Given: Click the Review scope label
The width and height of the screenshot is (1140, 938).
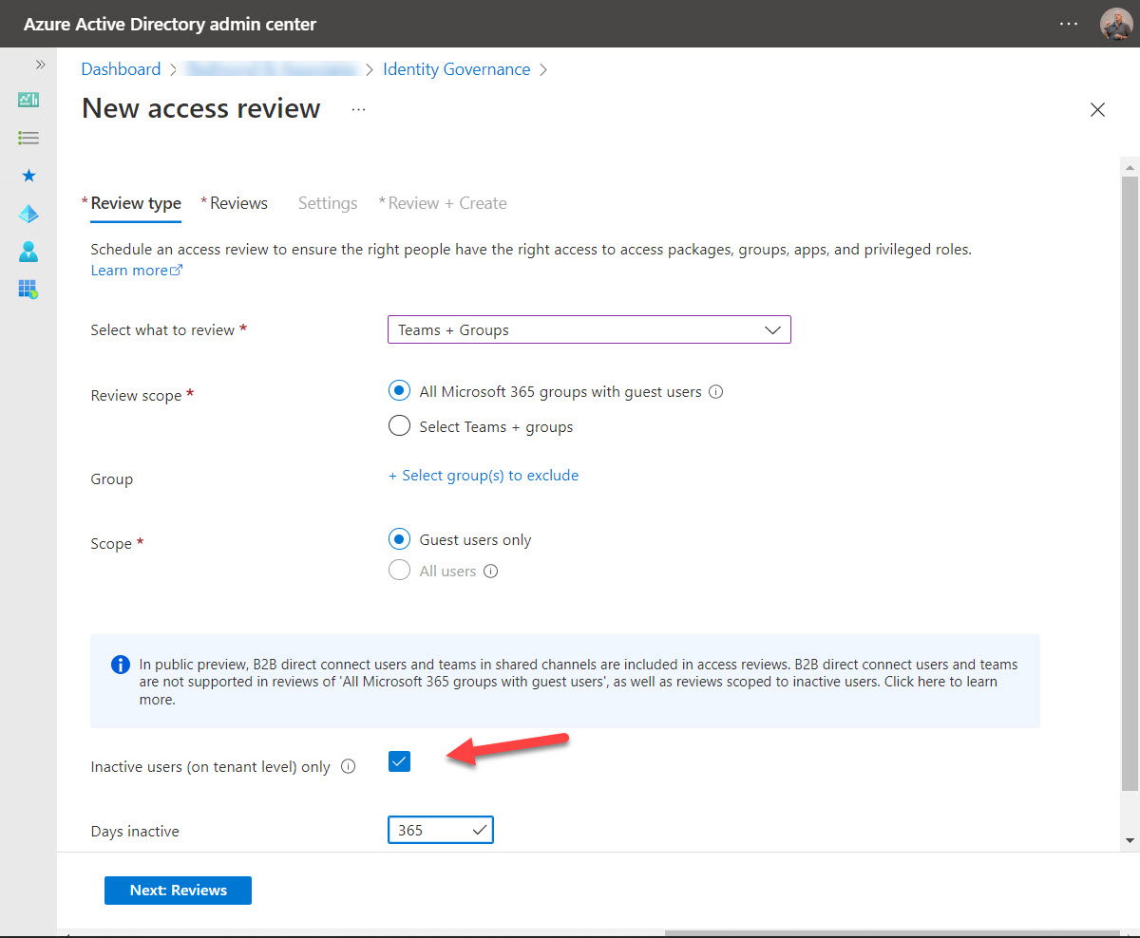Looking at the screenshot, I should click(x=136, y=396).
